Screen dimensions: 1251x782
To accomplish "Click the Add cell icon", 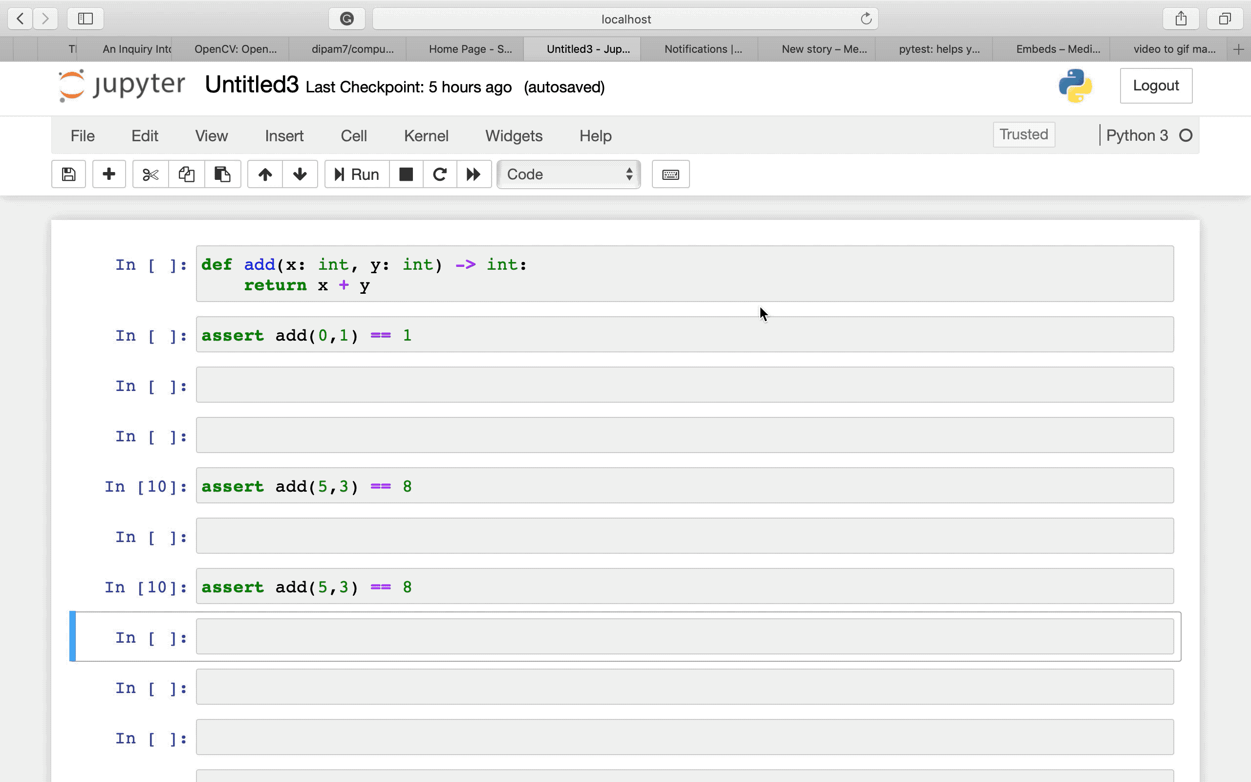I will (109, 174).
